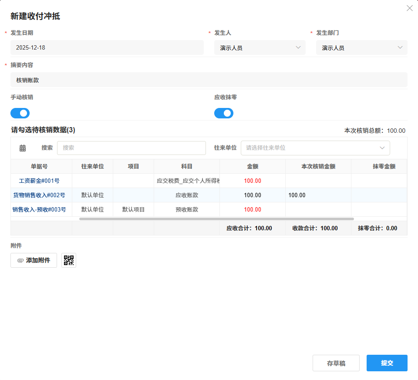Click the QR code upload icon
The height and width of the screenshot is (380, 418).
coord(68,260)
